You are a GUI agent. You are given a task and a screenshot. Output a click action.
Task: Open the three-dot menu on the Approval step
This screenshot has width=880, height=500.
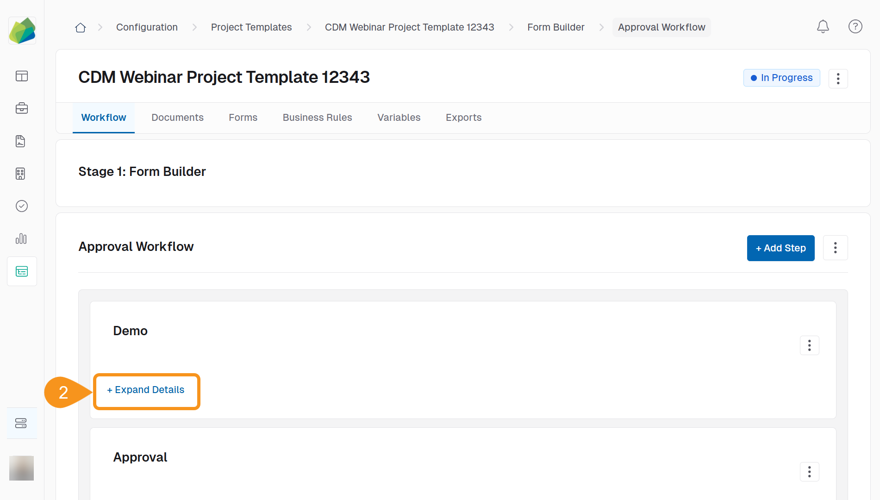click(810, 472)
